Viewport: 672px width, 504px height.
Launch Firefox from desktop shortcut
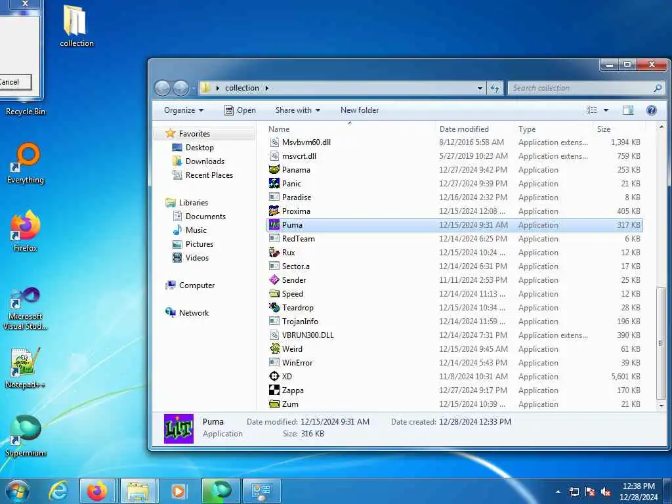point(26,231)
